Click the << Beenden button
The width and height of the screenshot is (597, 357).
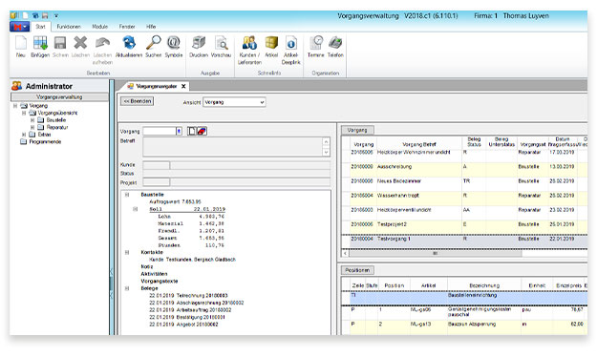[138, 101]
